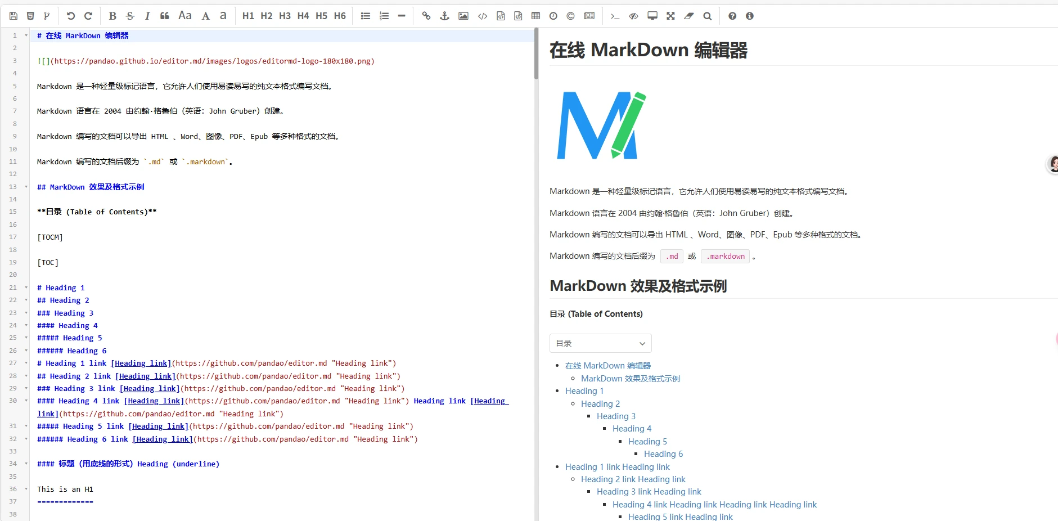Screen dimensions: 1058x521
Task: Collapse the fold arrow on line 34
Action: [26, 464]
